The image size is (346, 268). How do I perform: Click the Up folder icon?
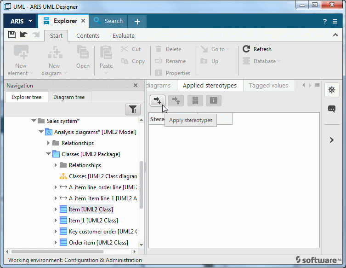204,61
